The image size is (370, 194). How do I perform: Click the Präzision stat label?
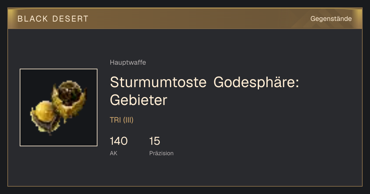[161, 153]
